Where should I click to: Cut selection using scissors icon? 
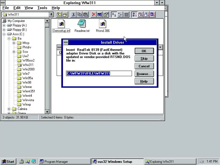(x=73, y=15)
